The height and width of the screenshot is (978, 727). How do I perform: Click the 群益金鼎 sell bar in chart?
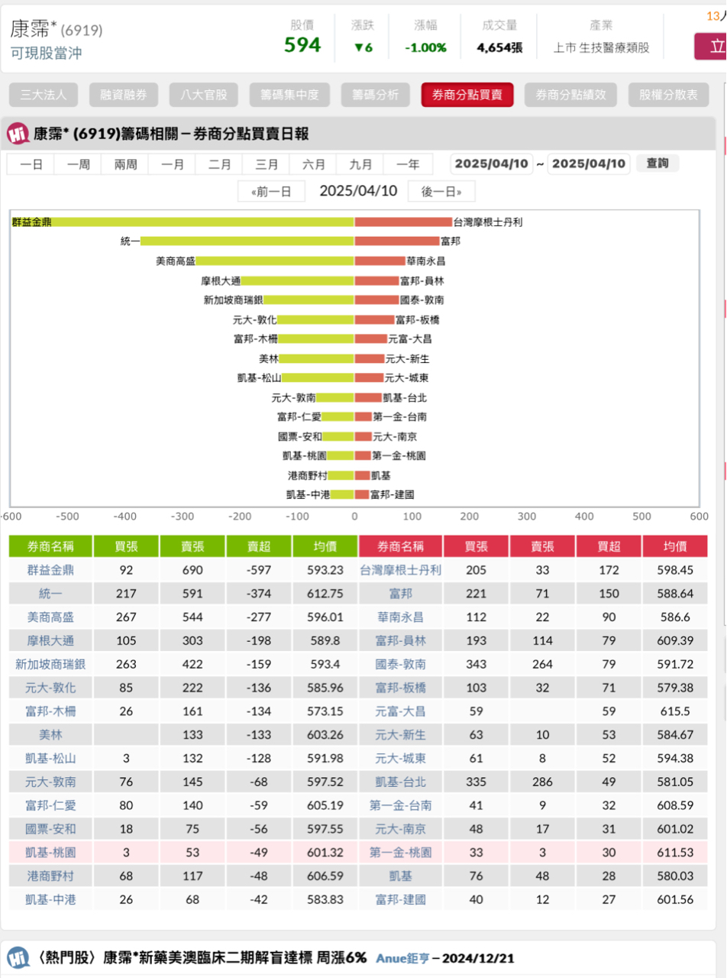click(183, 222)
